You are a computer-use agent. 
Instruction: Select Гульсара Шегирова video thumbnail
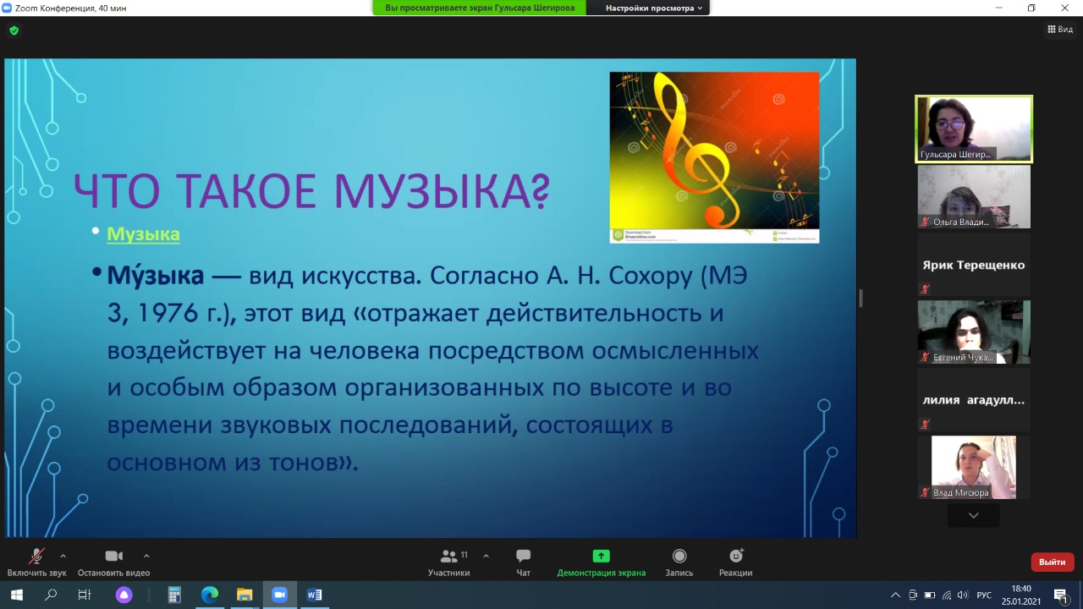coord(973,129)
